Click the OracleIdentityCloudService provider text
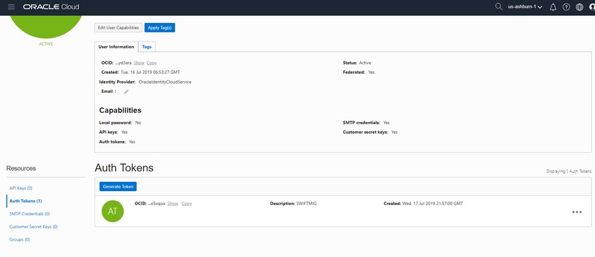 pos(165,82)
